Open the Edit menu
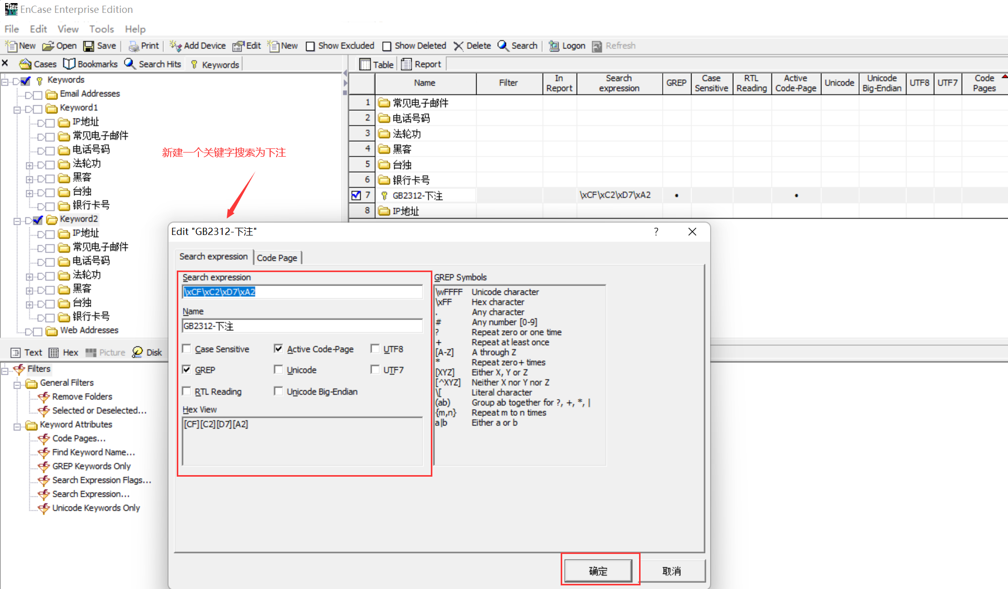This screenshot has height=589, width=1008. click(38, 29)
